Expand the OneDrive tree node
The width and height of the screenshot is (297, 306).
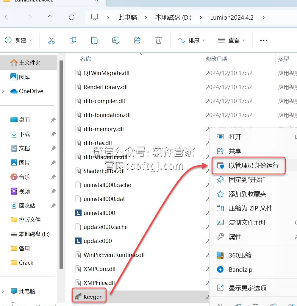[3, 91]
